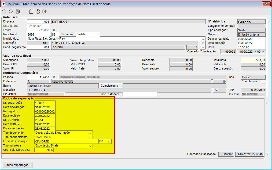
Task: Click the Nr. declaração input field
Action: 45,103
